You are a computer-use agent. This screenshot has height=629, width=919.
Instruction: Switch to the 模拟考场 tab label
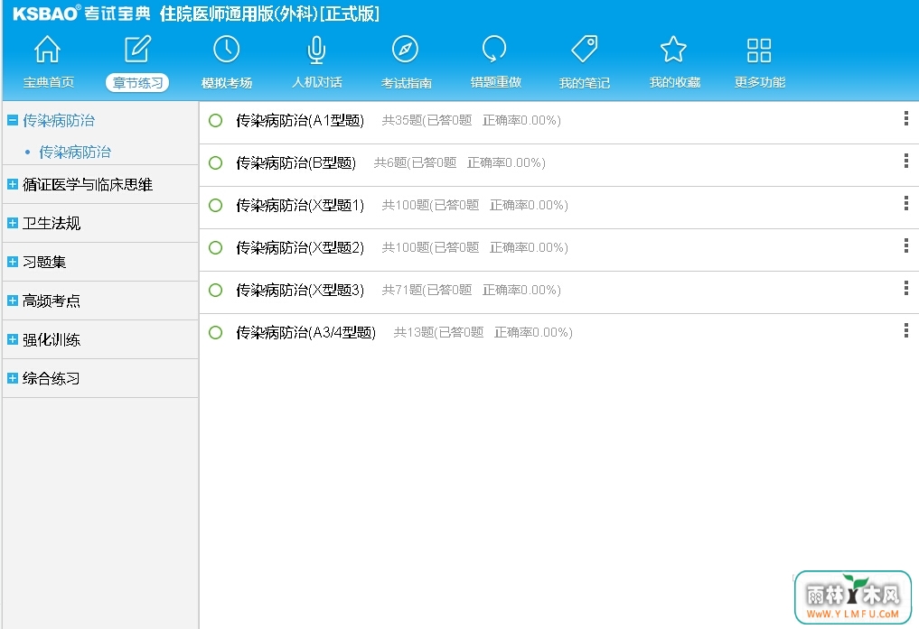tap(227, 82)
